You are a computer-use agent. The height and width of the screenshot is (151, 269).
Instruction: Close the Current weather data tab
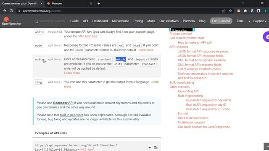(41, 3)
